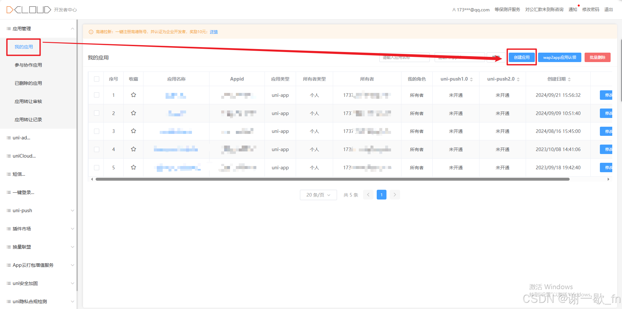This screenshot has width=622, height=309.
Task: Click date 2024/09/21 15:56:32
Action: tap(558, 95)
